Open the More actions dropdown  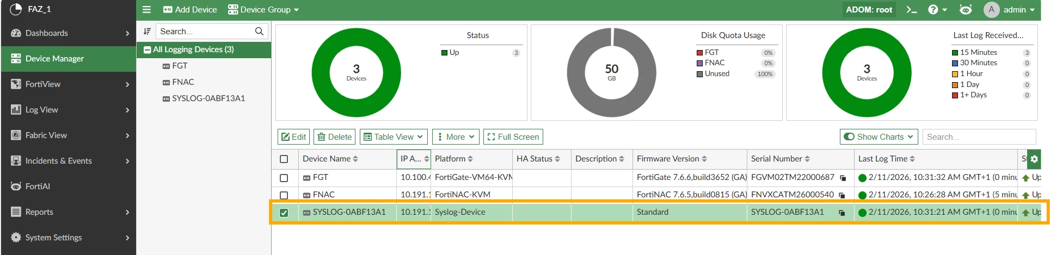(x=456, y=137)
